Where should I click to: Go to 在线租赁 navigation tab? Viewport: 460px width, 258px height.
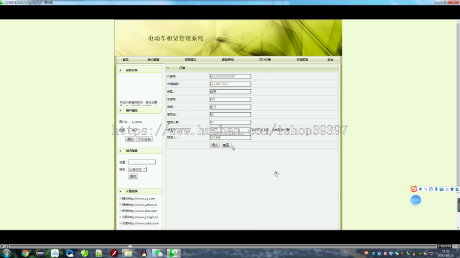[x=302, y=60]
